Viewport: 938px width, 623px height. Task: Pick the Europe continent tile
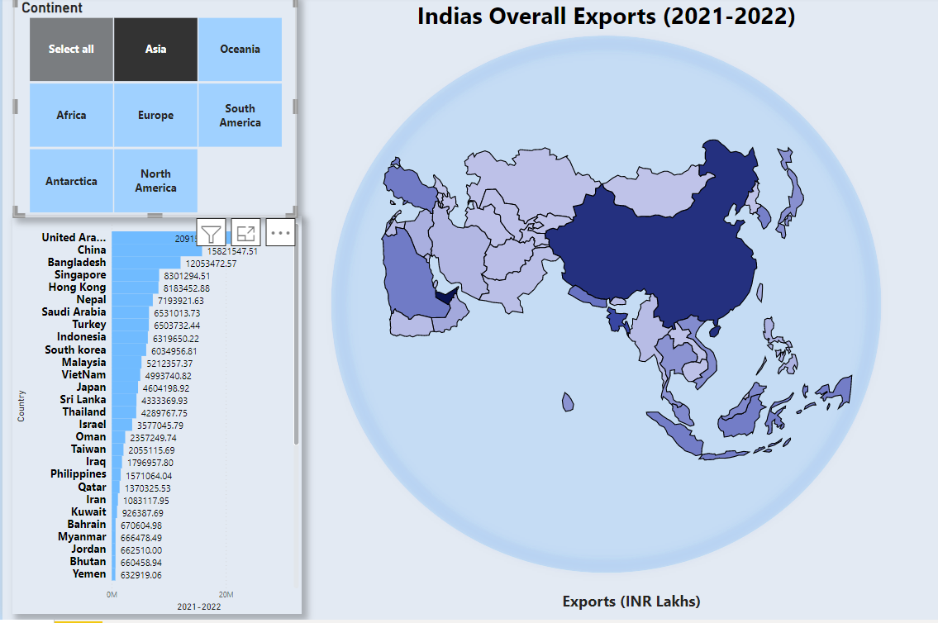[155, 116]
